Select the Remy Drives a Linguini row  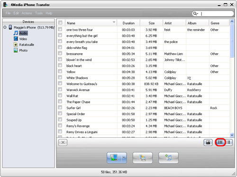pyautogui.click(x=143, y=132)
